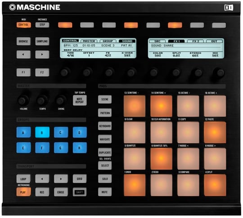The width and height of the screenshot is (243, 218).
Task: Click the SCENE button
Action: (x=105, y=99)
